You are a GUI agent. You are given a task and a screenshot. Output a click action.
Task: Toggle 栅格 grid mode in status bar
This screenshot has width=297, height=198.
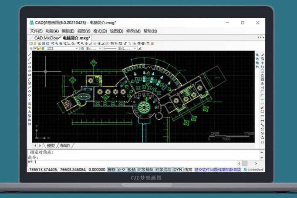[x=111, y=169]
